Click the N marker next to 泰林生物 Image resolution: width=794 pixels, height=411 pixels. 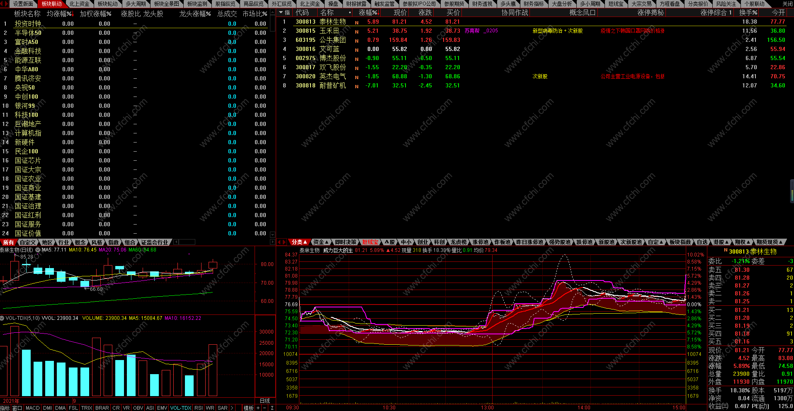pos(357,22)
